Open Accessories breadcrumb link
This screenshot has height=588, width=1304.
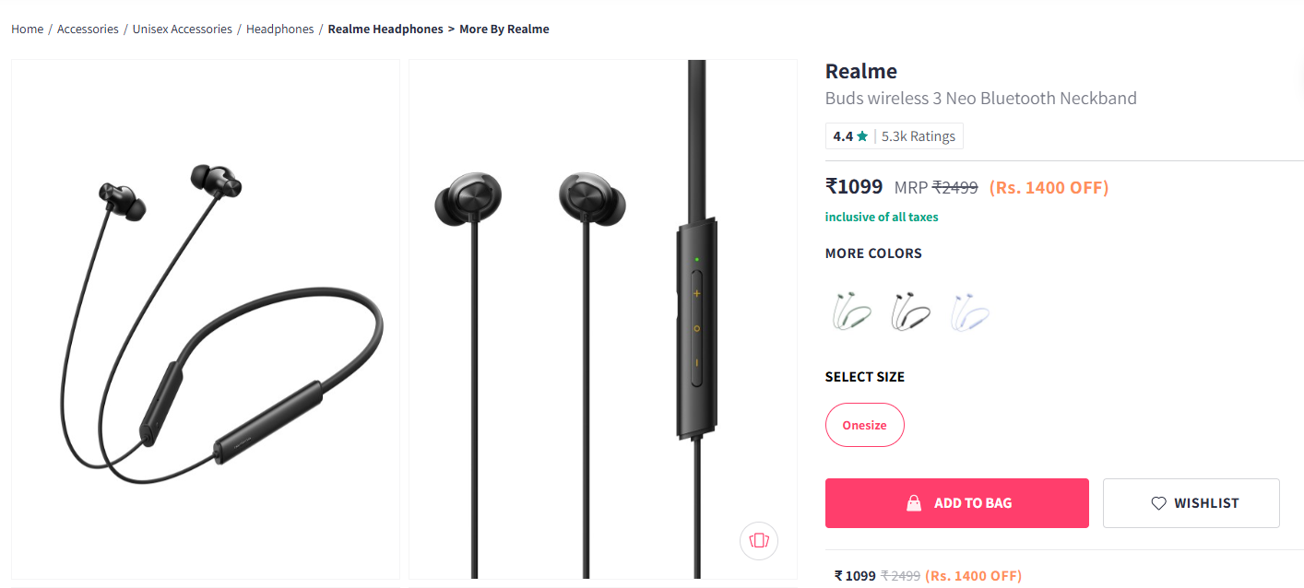pyautogui.click(x=88, y=29)
